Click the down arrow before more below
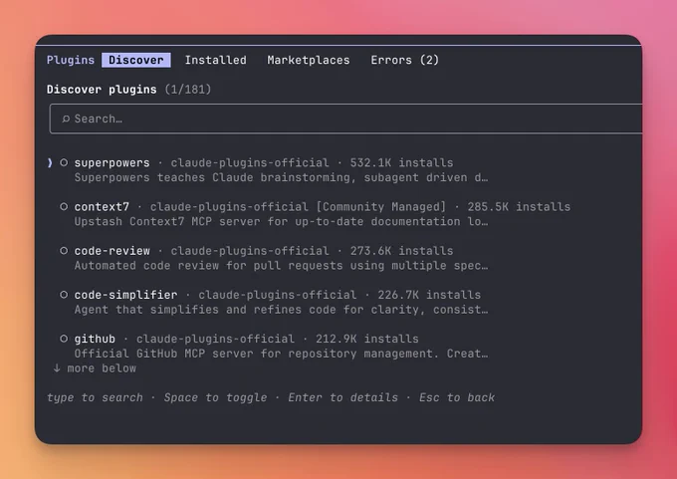Screen dimensions: 677x479 pyautogui.click(x=57, y=368)
